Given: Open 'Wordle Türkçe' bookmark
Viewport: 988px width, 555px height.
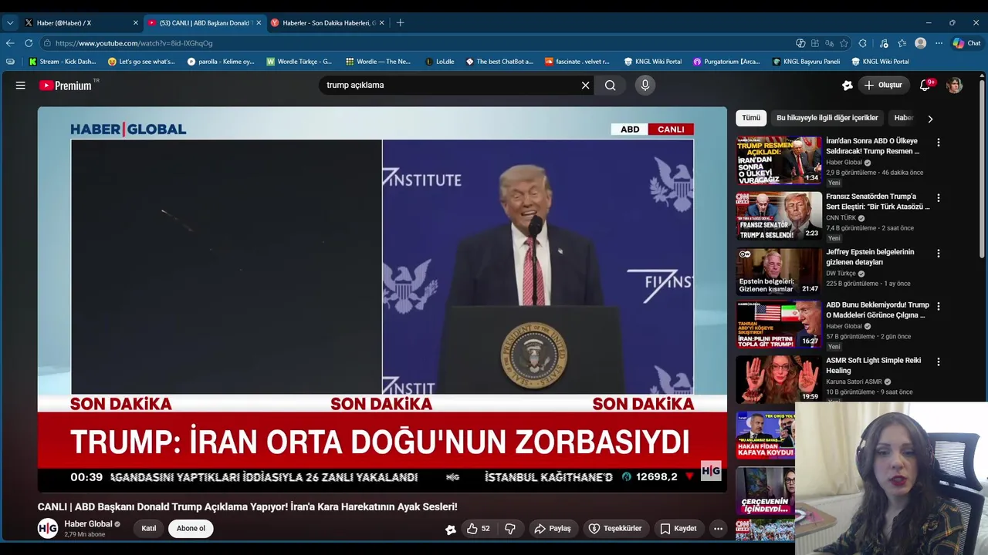Looking at the screenshot, I should [x=299, y=62].
